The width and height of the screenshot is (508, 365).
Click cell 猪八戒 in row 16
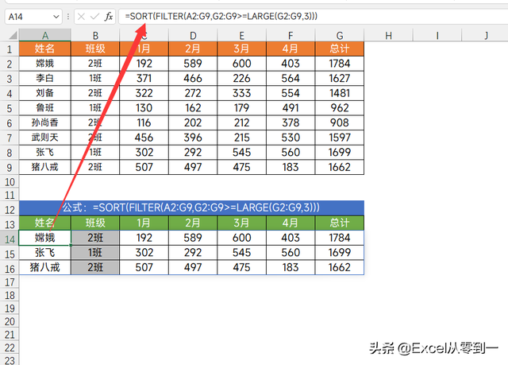pos(45,267)
